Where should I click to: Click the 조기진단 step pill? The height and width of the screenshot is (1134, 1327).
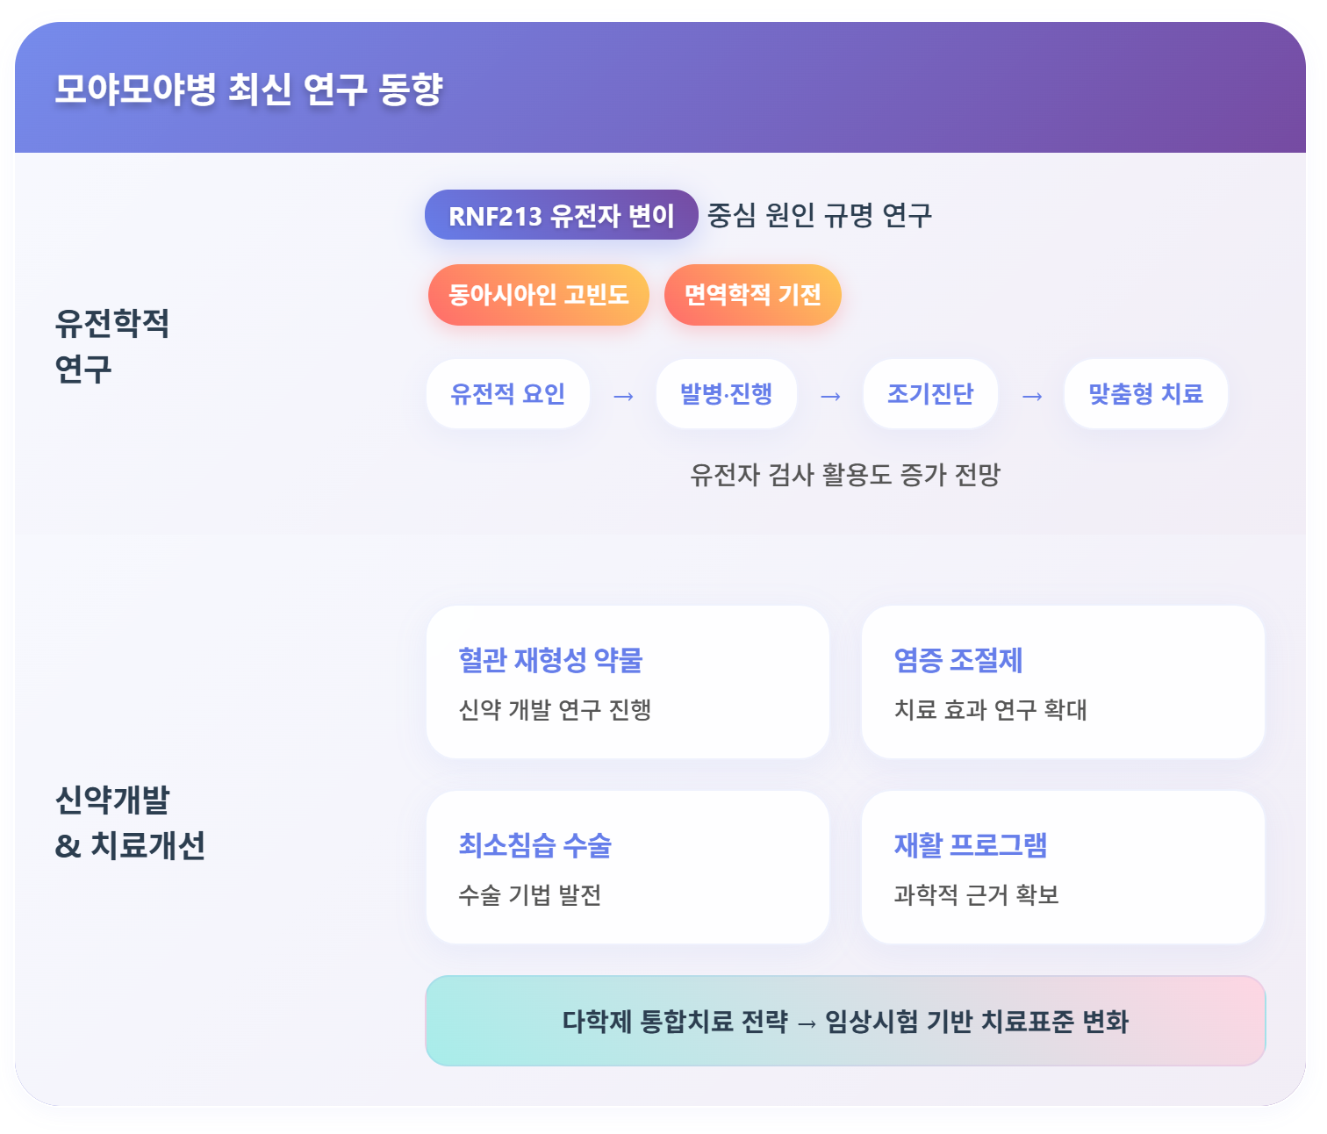(x=931, y=394)
